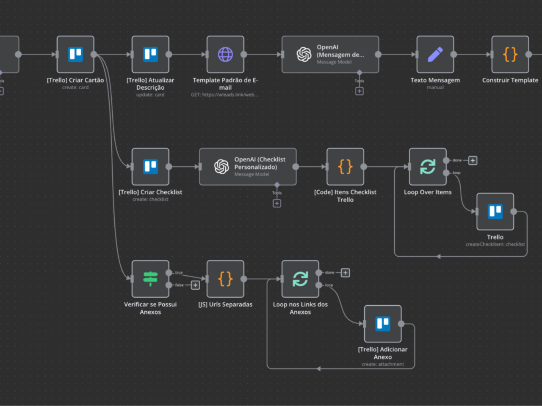
Task: Click the label 'Loop nos Links dos Anexos'
Action: 300,308
